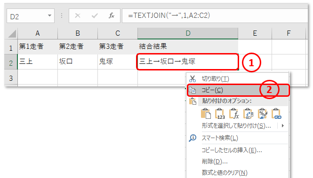Click the formula bar with TEXTJOIN formula
Image resolution: width=313 pixels, height=178 pixels.
click(x=215, y=15)
